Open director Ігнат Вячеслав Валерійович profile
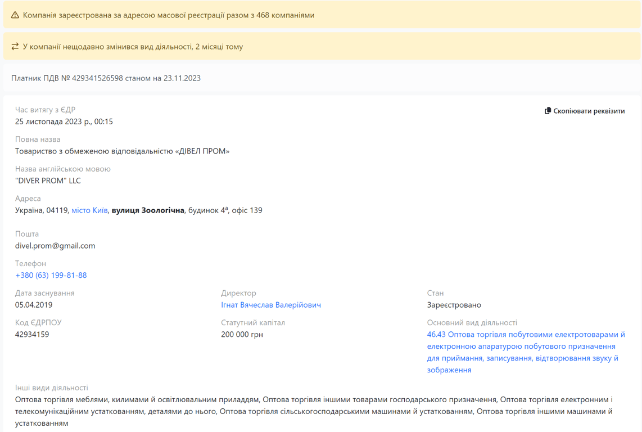Screen dimensions: 642x432 [271, 305]
